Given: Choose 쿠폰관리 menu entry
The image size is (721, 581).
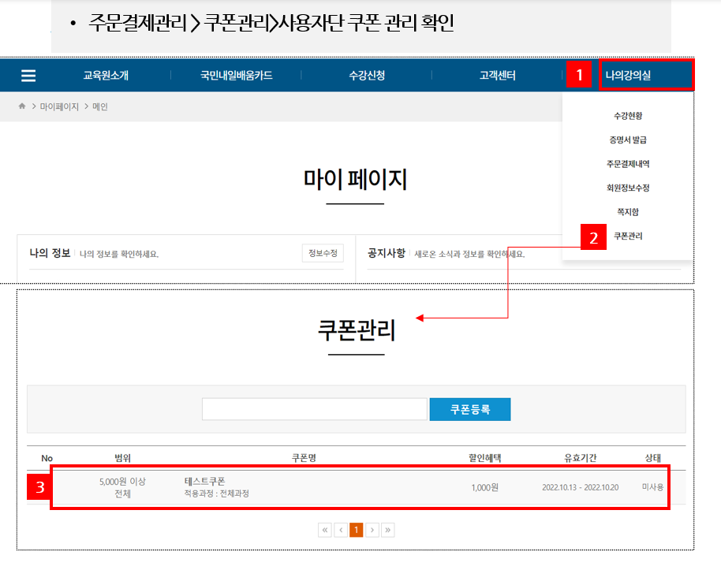Looking at the screenshot, I should click(628, 236).
